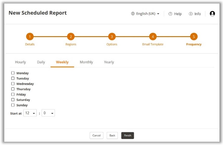Click the Help question mark icon
This screenshot has height=145, width=223.
pyautogui.click(x=170, y=14)
